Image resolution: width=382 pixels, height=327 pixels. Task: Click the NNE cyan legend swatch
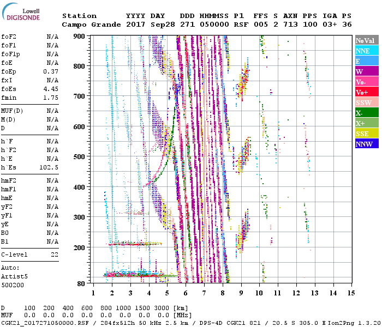point(366,51)
